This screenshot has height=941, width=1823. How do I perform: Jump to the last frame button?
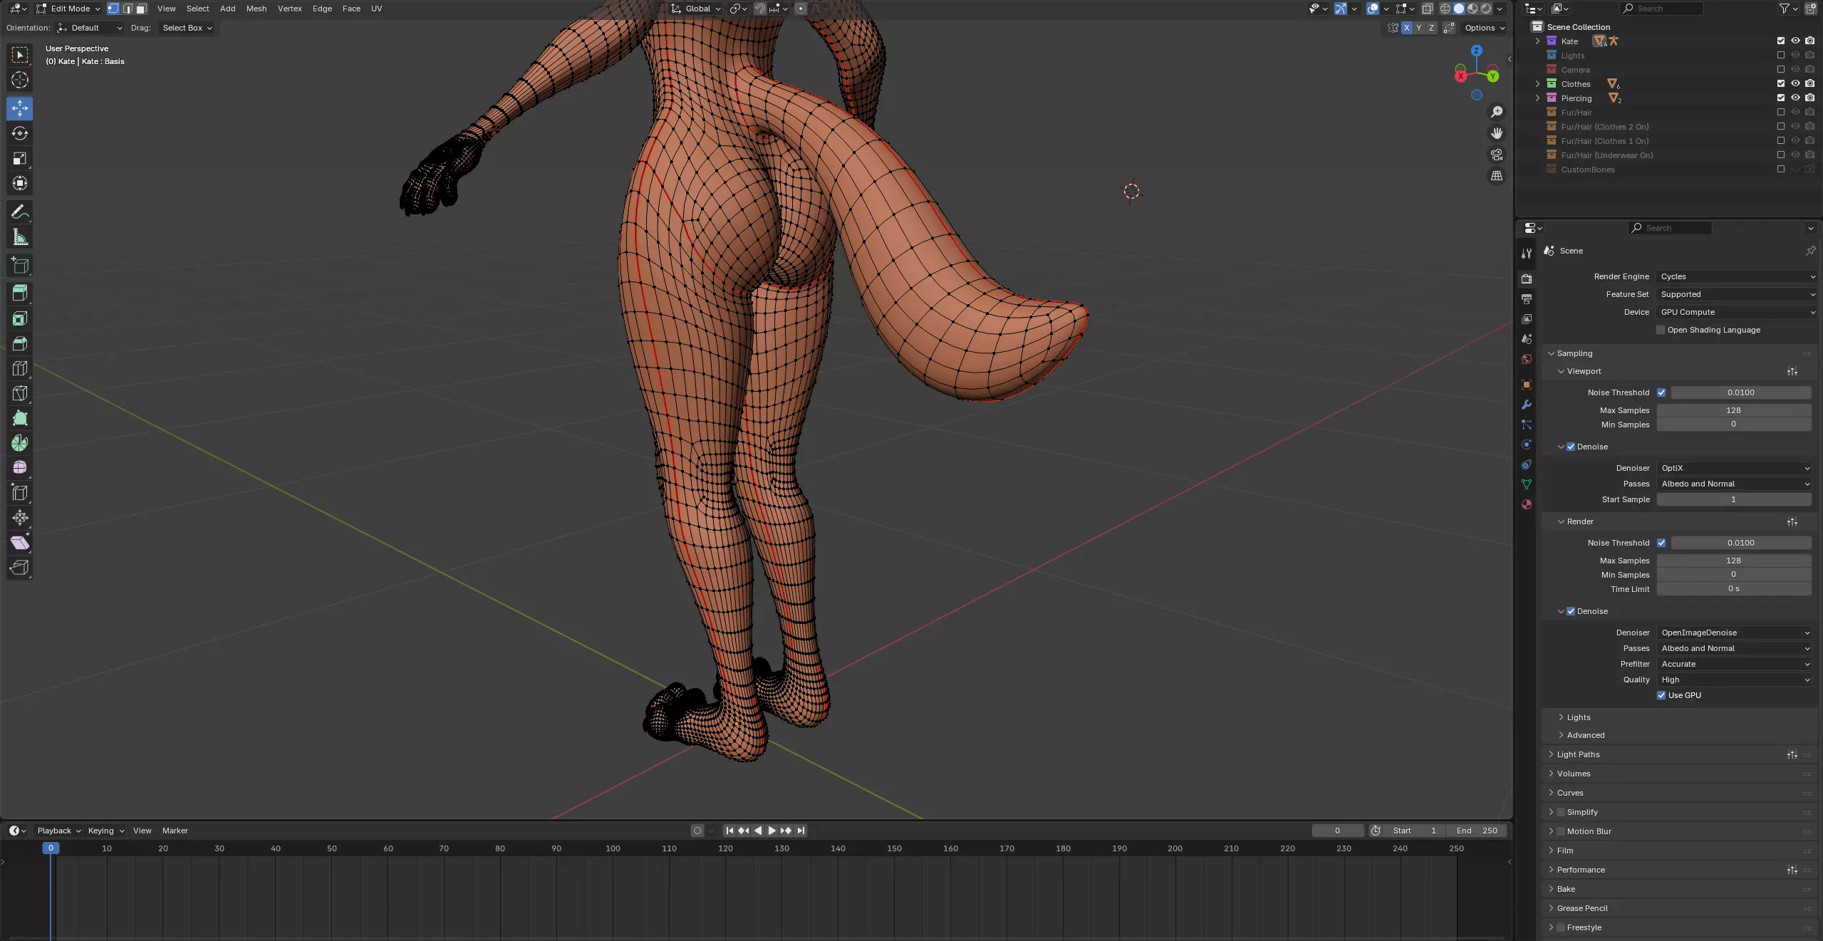click(801, 831)
